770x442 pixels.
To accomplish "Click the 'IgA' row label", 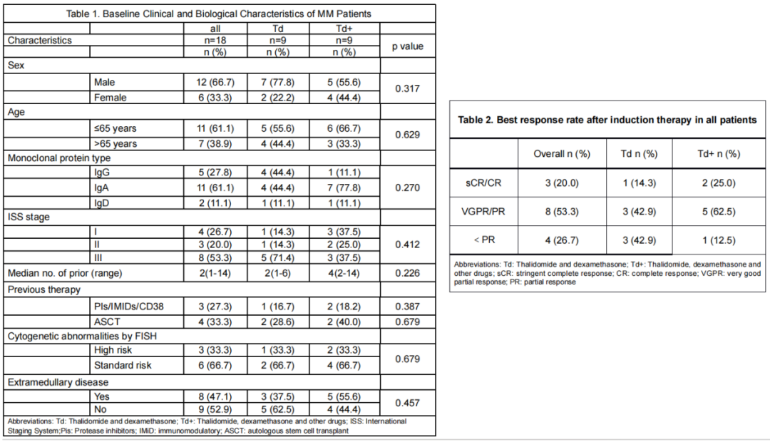I will [102, 187].
